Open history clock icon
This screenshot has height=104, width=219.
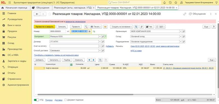pos(170,3)
